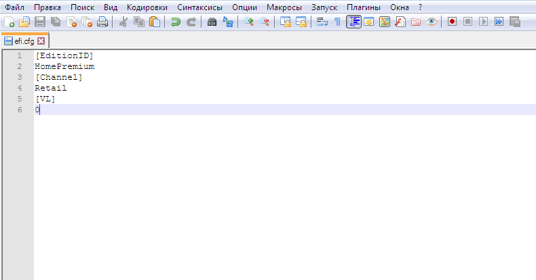Click the [VL] text line
Viewport: 536px width, 280px height.
(45, 99)
